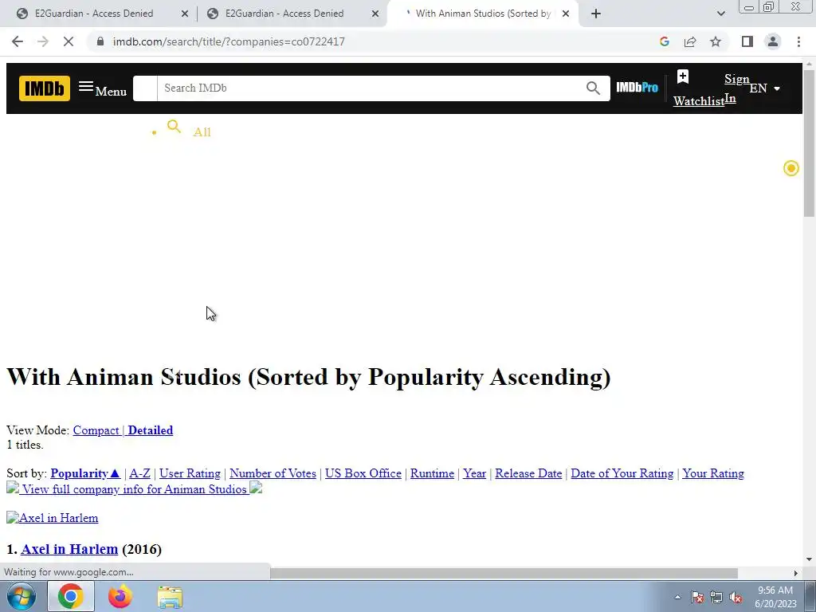The image size is (816, 612).
Task: Switch to first E2Guardian Access Denied tab
Action: [94, 14]
